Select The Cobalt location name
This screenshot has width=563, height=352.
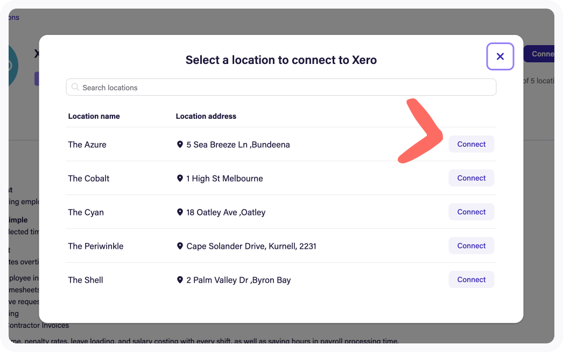pyautogui.click(x=89, y=178)
